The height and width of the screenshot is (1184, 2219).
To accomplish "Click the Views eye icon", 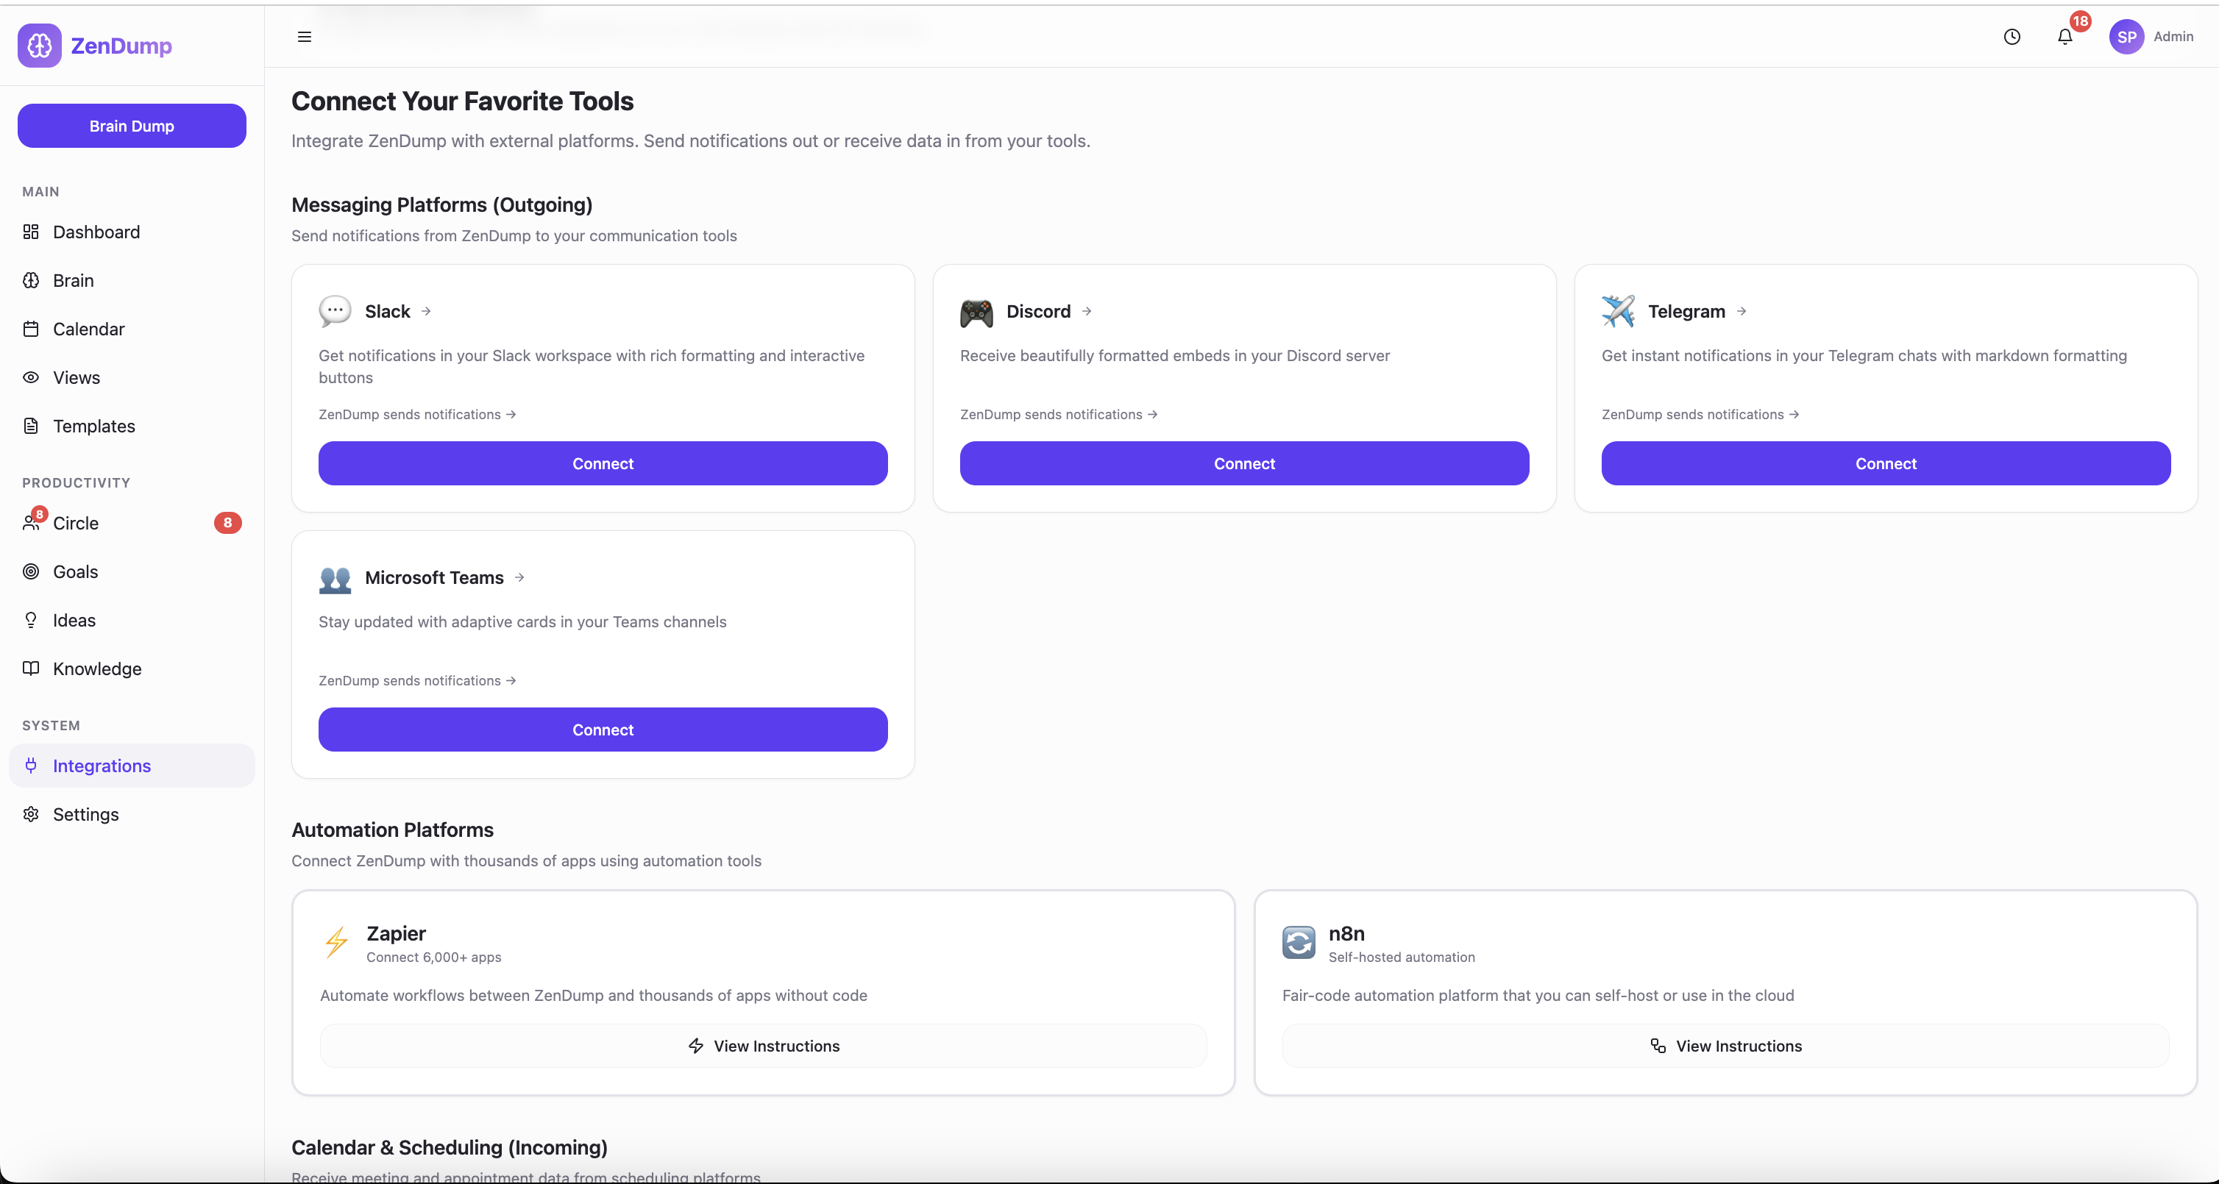I will pos(31,377).
